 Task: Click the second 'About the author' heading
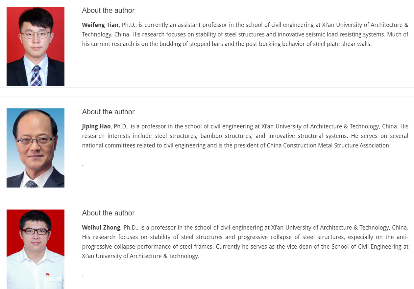[x=108, y=112]
